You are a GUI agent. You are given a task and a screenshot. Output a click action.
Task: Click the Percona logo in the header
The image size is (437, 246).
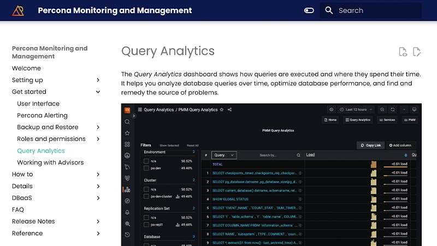(18, 10)
